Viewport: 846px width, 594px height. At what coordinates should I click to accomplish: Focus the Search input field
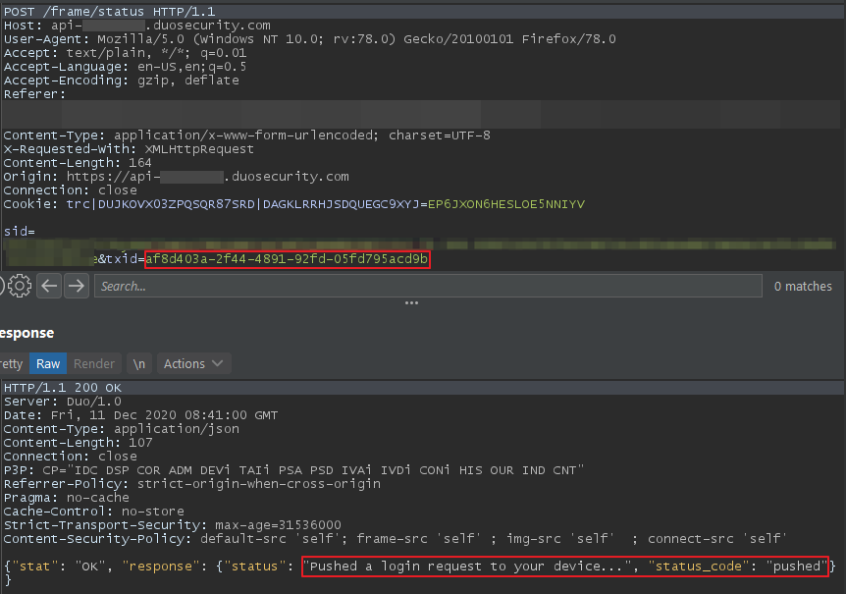coord(427,286)
